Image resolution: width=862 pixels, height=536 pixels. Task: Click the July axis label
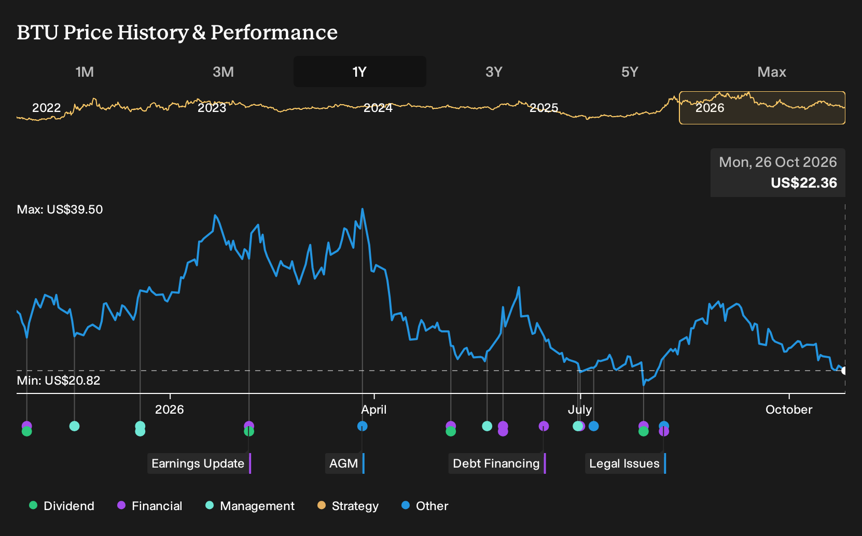(x=580, y=410)
